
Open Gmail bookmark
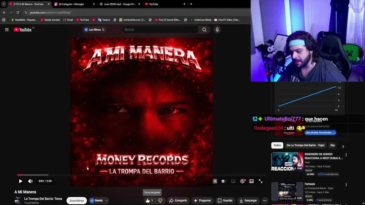68,20
